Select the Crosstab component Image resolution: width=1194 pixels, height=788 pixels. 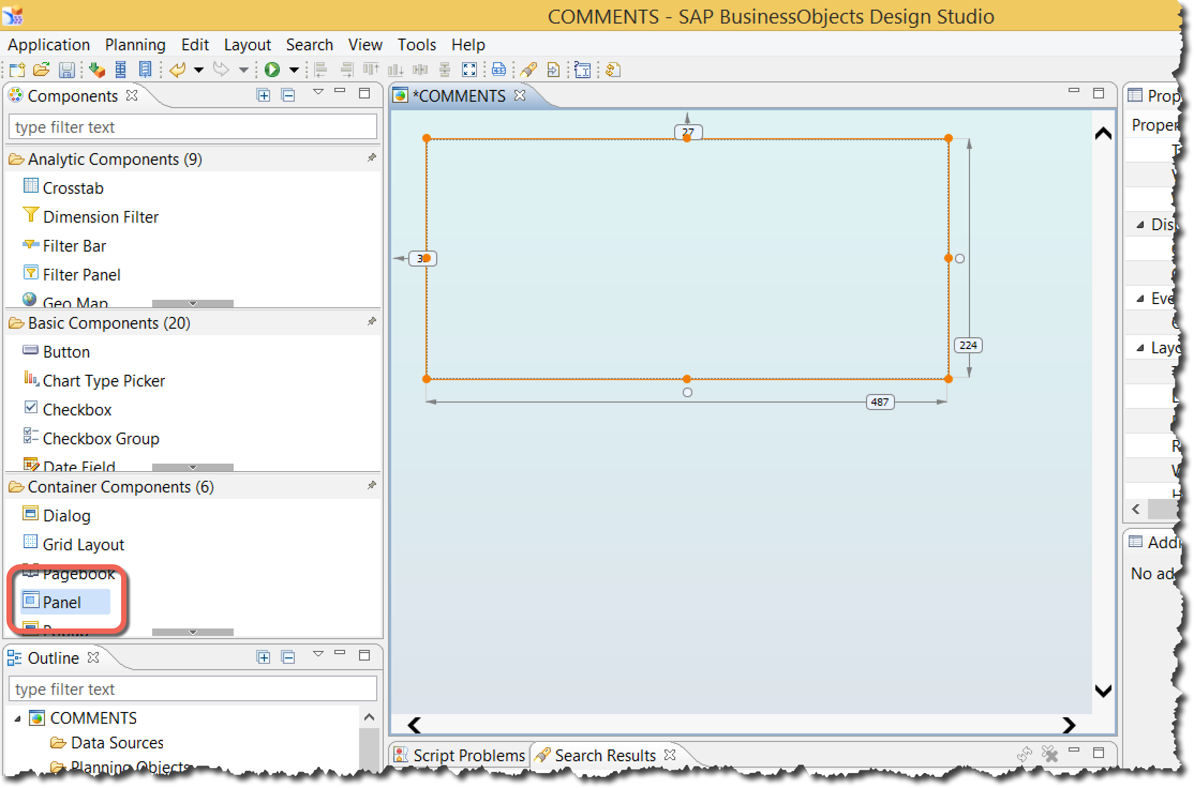73,188
